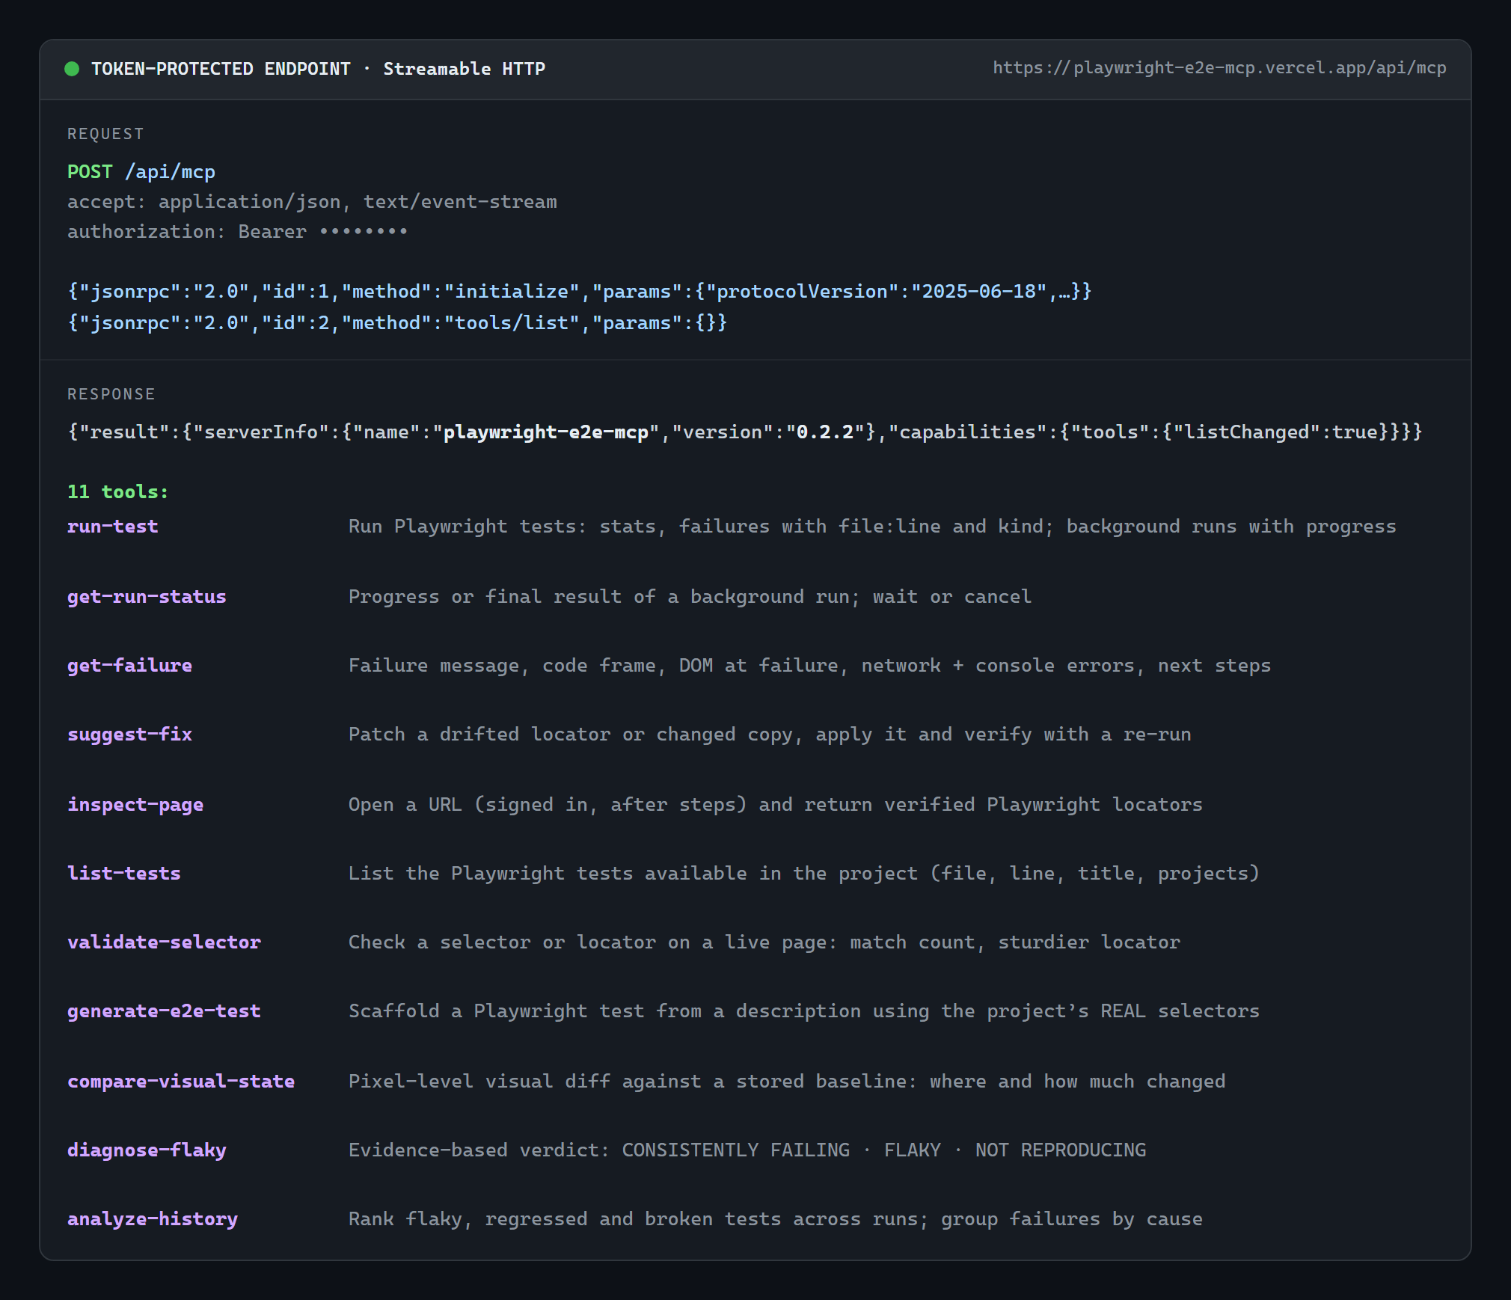Click the 'Streamable HTTP' header text
Viewport: 1511px width, 1300px height.
coord(465,69)
